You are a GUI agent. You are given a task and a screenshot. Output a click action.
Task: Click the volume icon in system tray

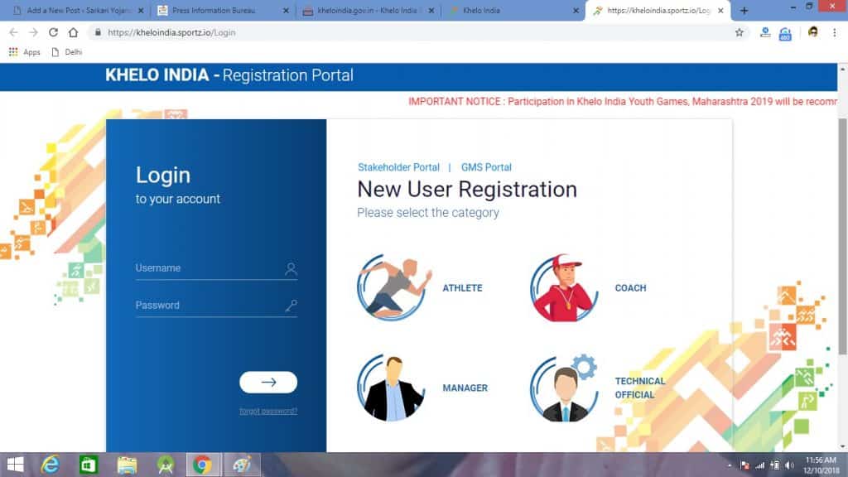pos(789,465)
